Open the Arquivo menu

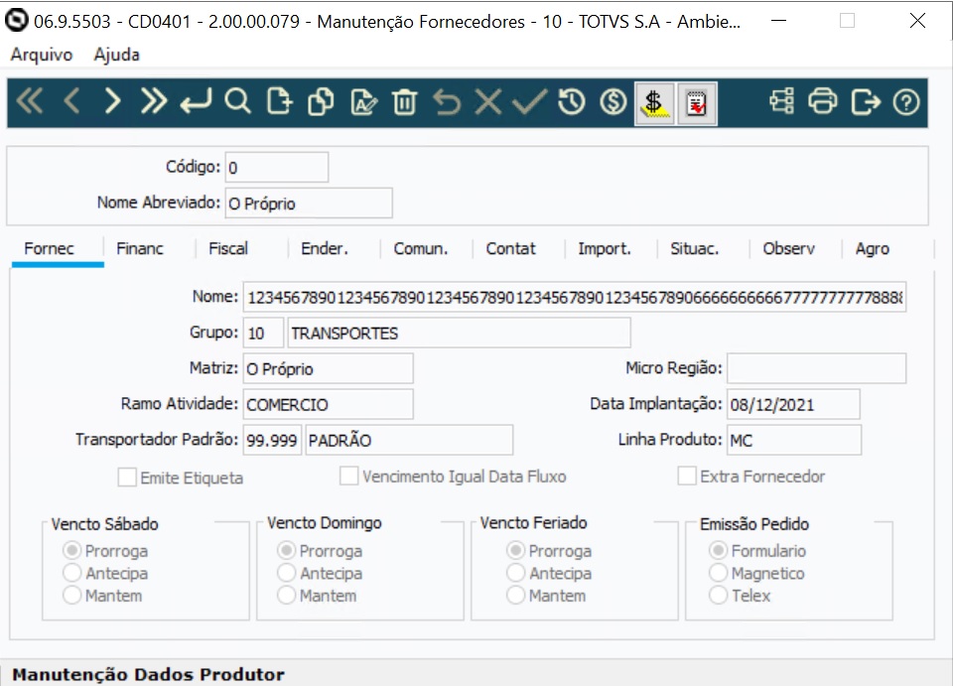point(42,55)
